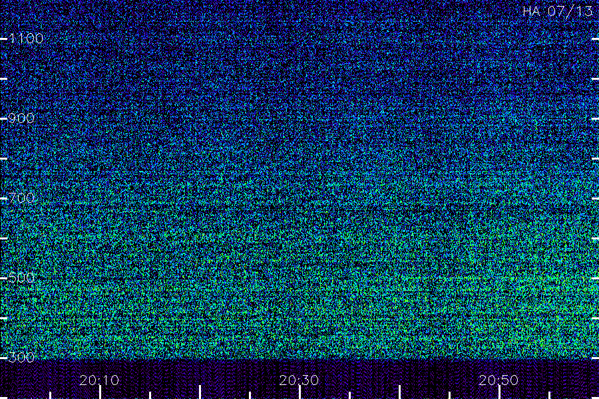Click the 700 frequency axis label

click(21, 198)
